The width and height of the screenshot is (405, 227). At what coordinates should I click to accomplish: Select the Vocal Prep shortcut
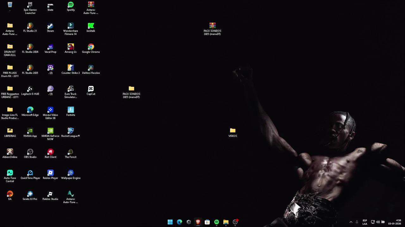pos(50,49)
